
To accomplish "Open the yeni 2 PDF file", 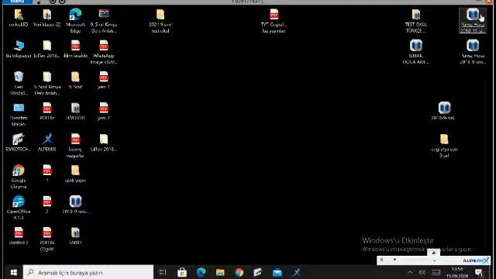I will [104, 111].
